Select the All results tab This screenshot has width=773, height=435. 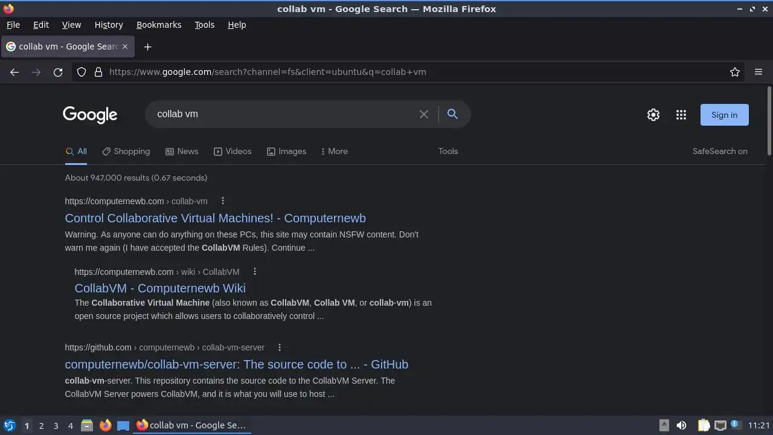76,152
